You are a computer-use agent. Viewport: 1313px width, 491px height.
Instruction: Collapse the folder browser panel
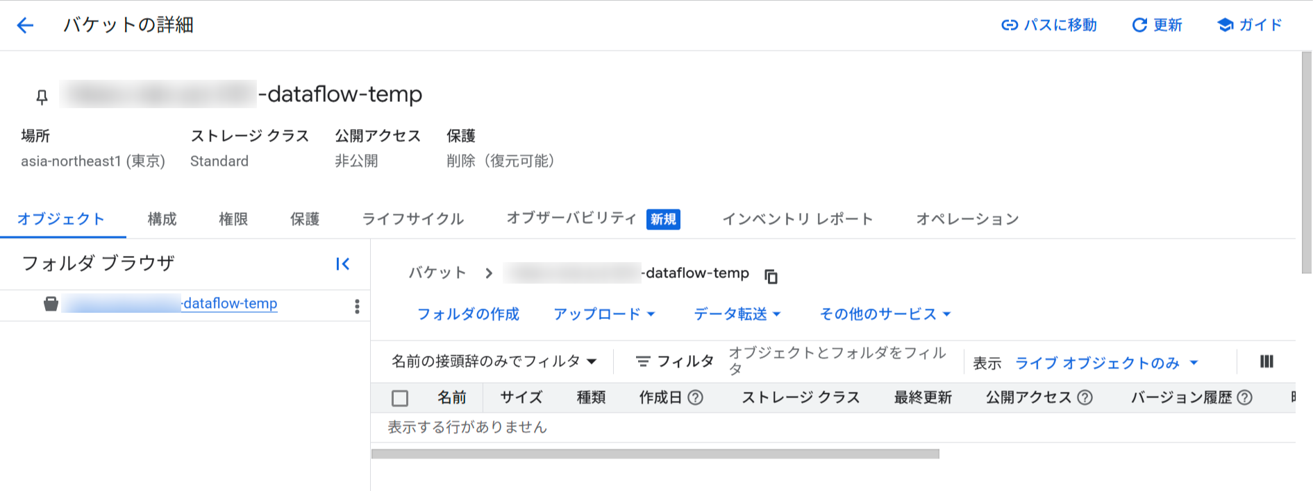pos(342,264)
